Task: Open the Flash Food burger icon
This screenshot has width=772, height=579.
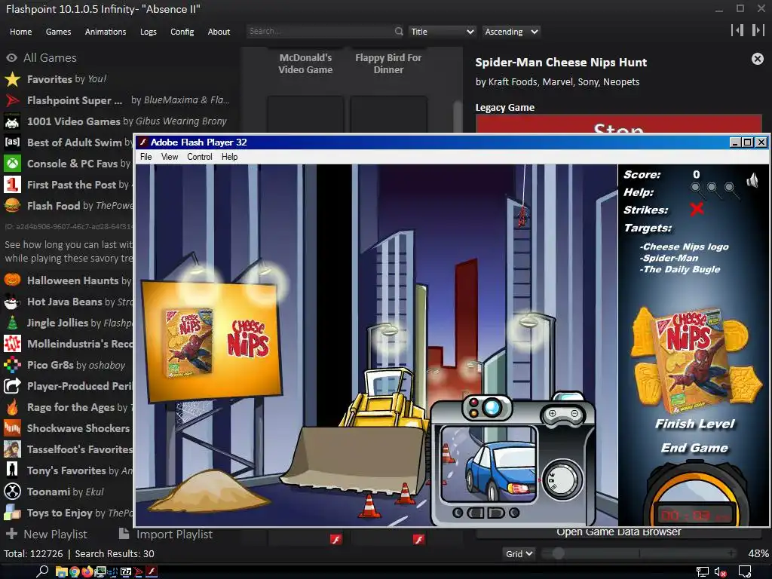Action: click(x=12, y=205)
